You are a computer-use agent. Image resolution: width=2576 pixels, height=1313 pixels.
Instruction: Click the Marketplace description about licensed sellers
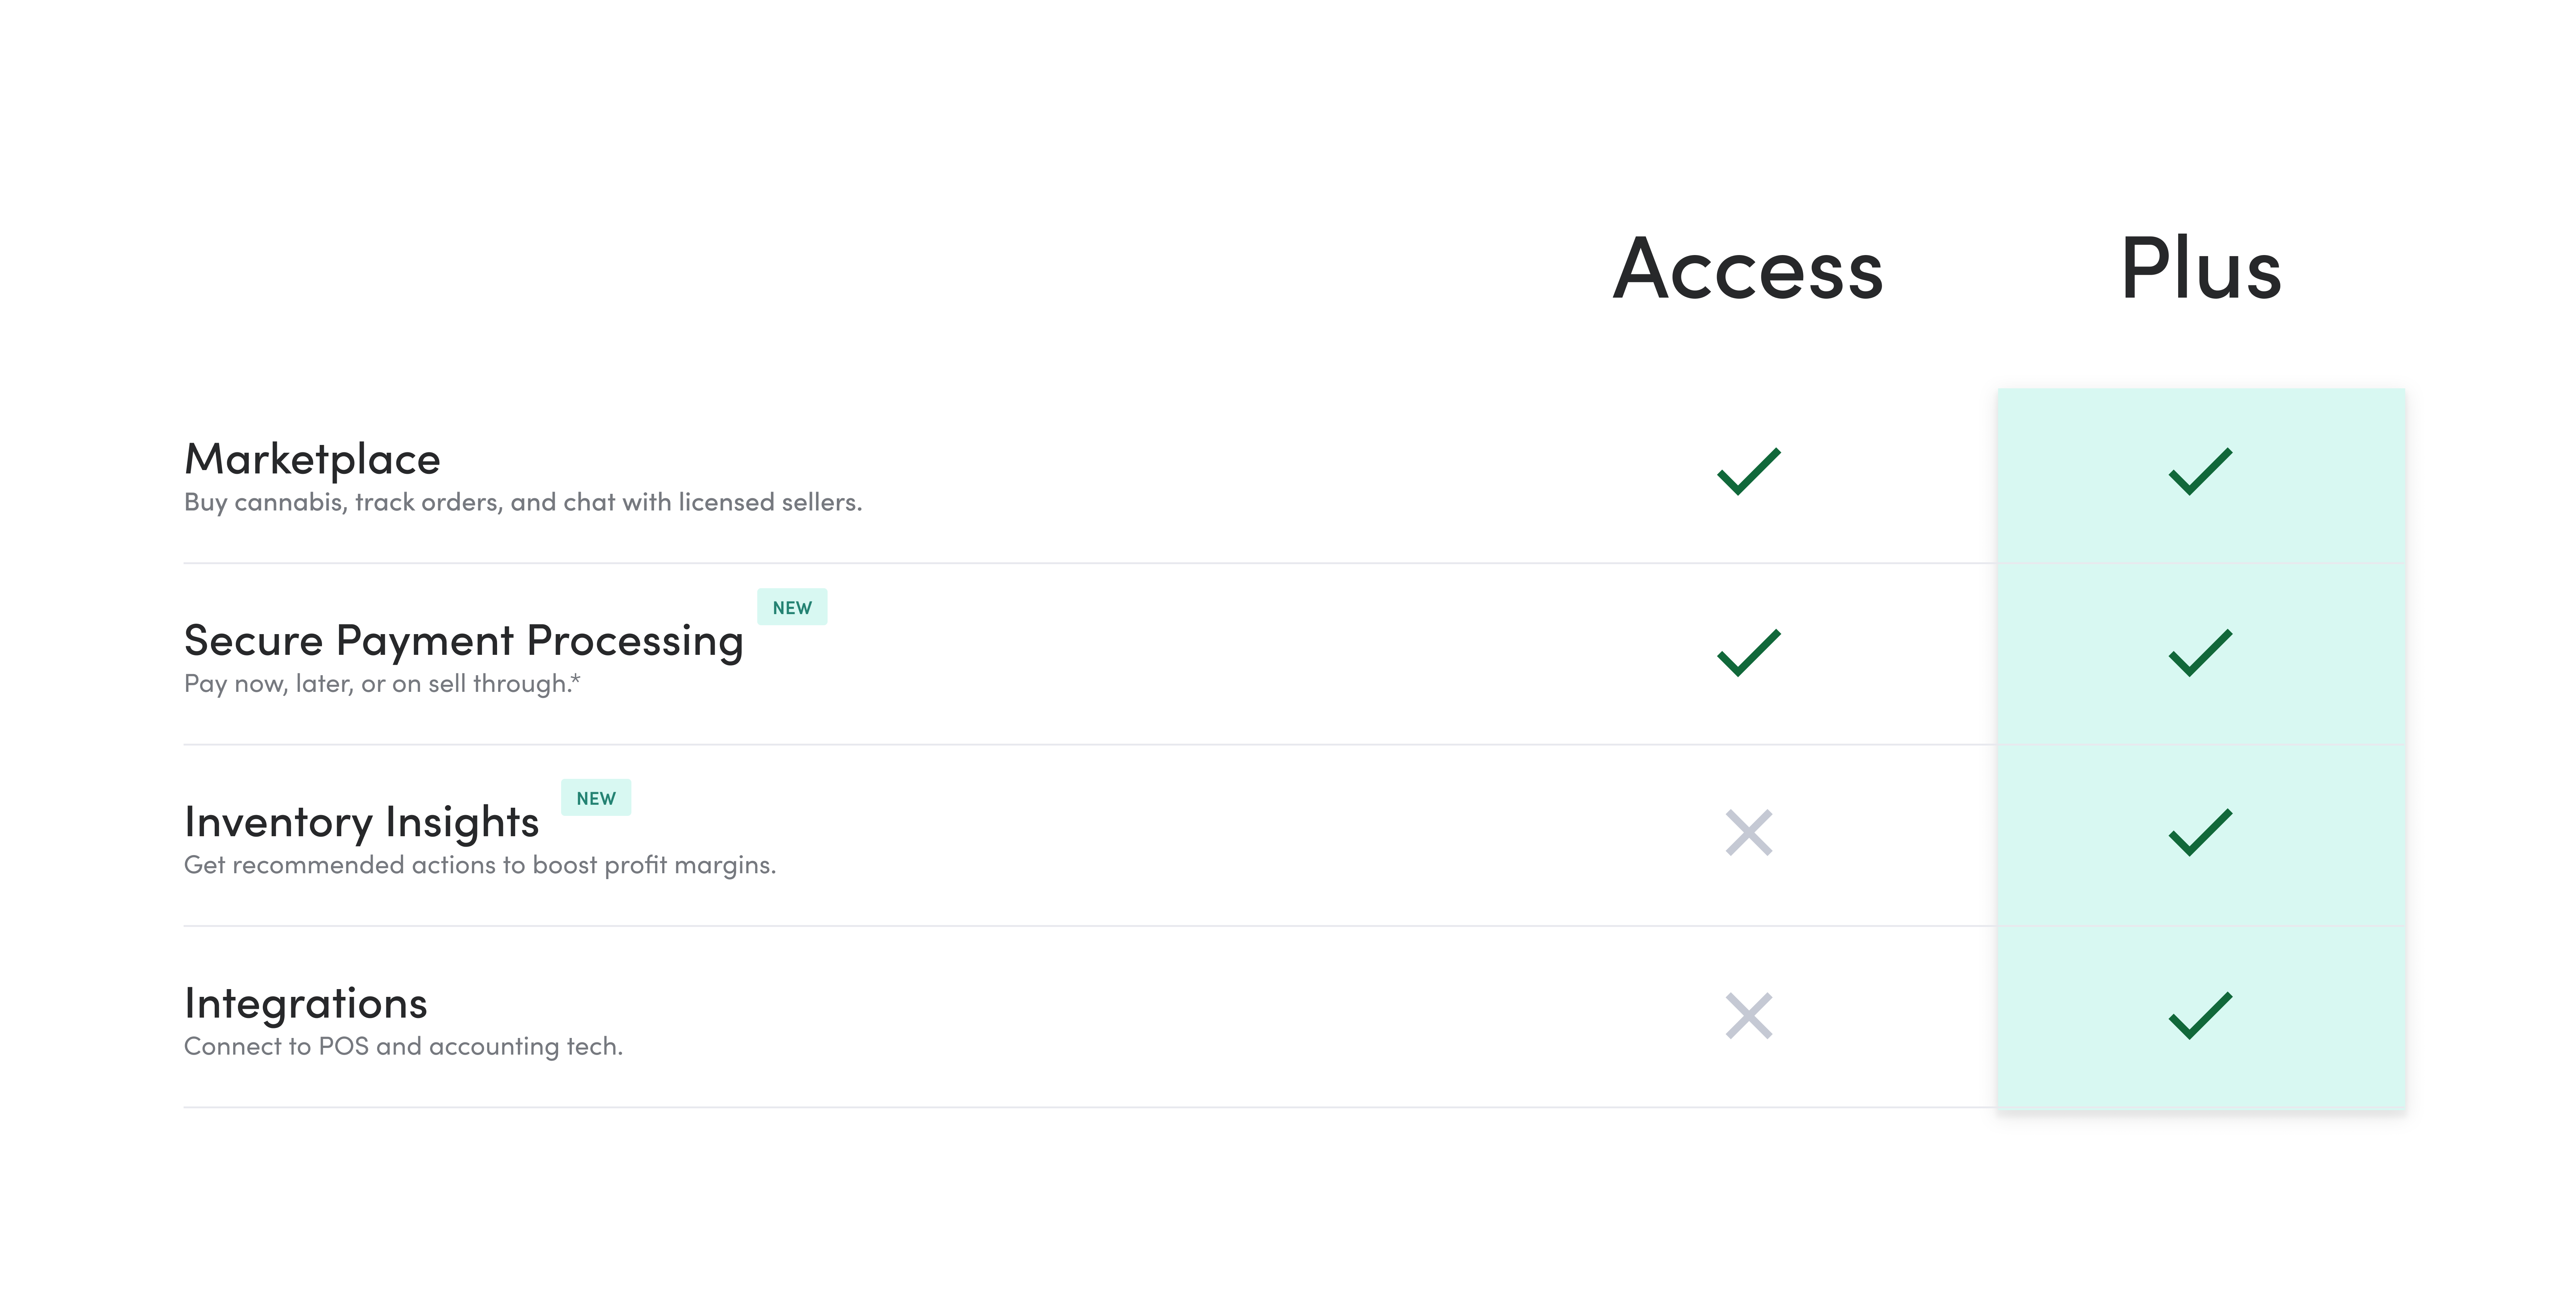click(523, 502)
